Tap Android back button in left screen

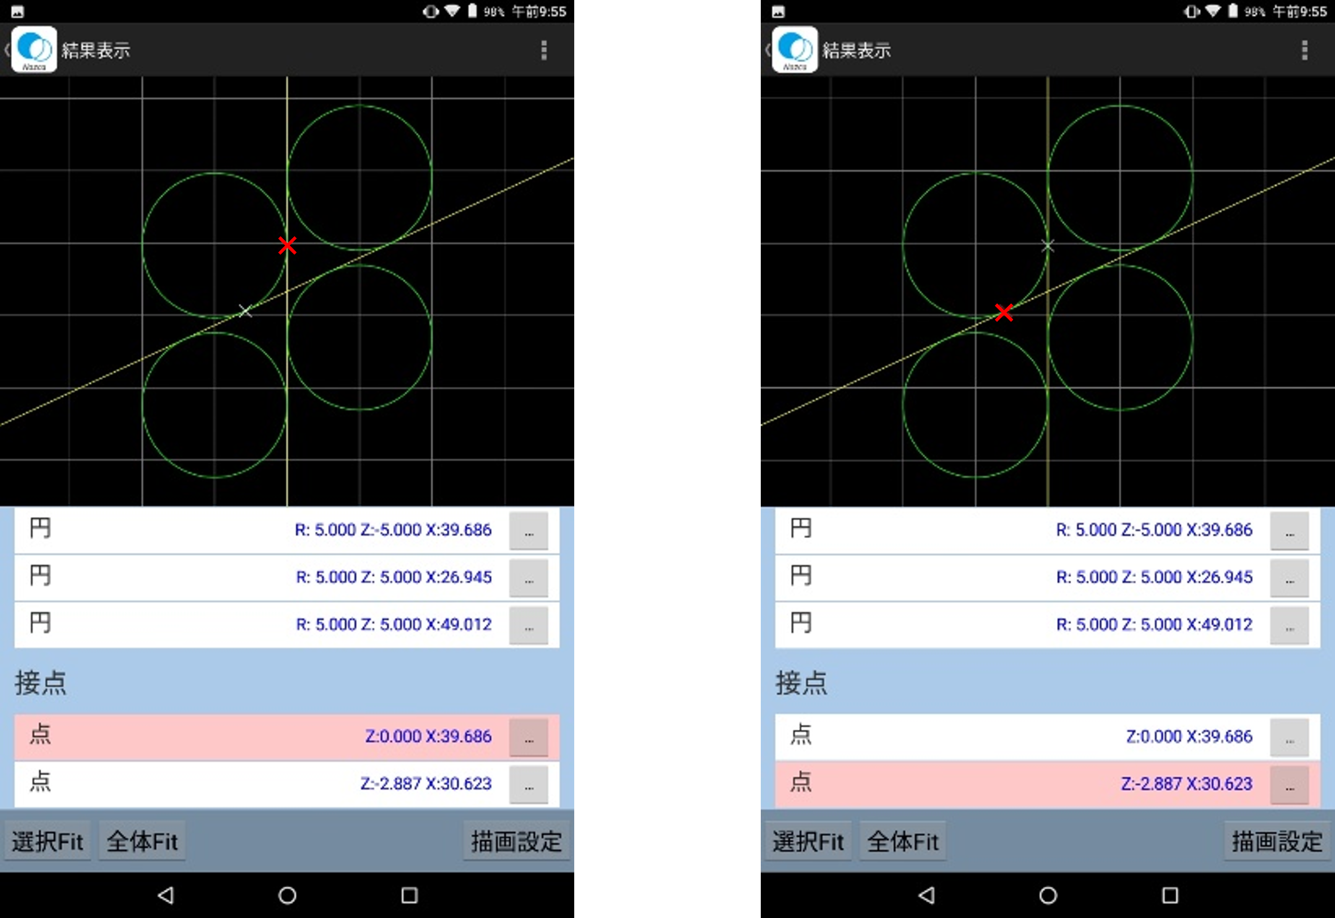click(x=166, y=895)
